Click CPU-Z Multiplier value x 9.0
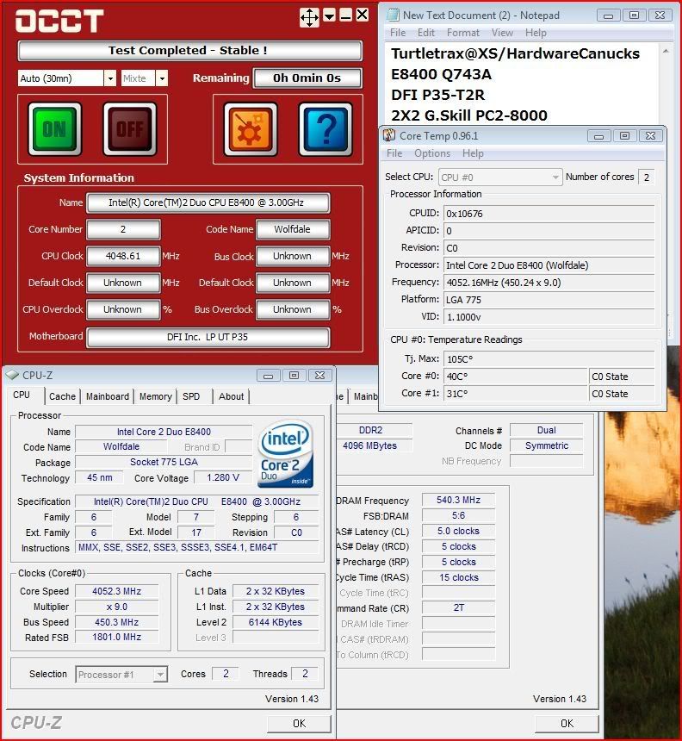The height and width of the screenshot is (741, 682). tap(116, 607)
